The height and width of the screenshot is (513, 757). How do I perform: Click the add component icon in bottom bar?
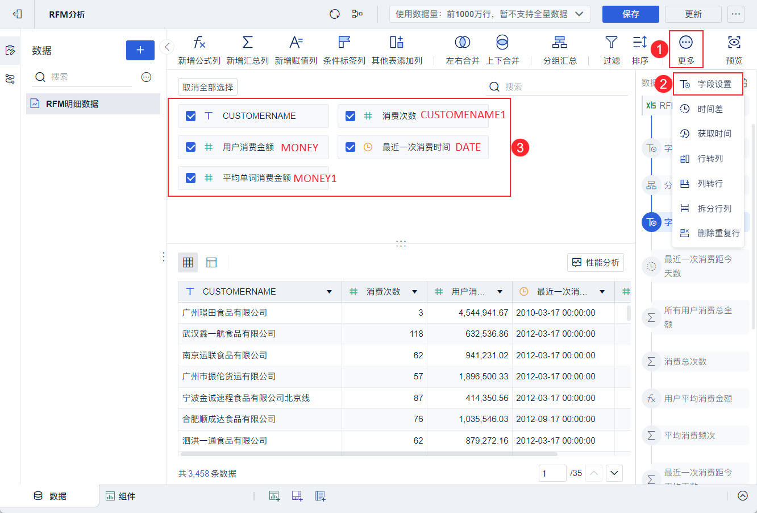tap(274, 496)
